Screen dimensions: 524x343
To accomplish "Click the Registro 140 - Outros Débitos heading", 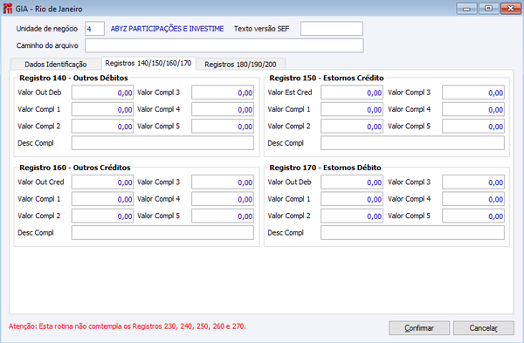I will pyautogui.click(x=73, y=79).
